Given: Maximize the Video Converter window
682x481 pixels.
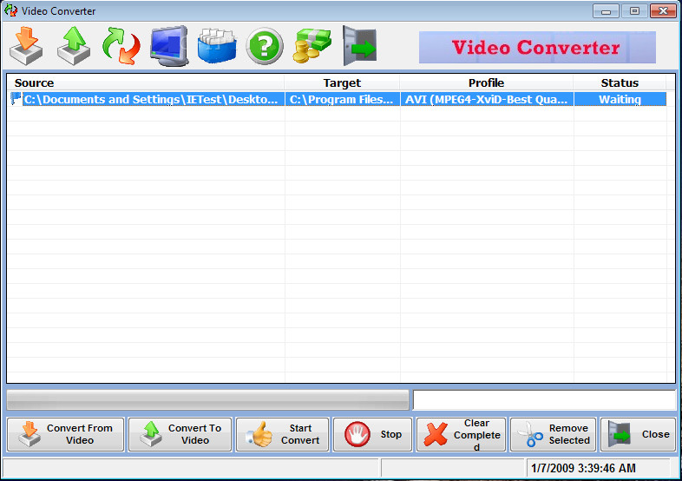Looking at the screenshot, I should [634, 11].
